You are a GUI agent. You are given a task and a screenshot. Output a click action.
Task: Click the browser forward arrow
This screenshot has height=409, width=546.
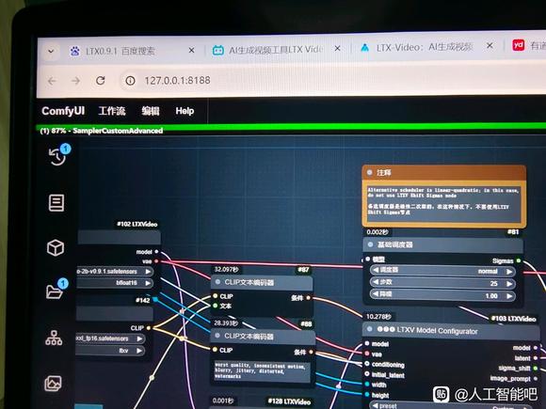(75, 81)
